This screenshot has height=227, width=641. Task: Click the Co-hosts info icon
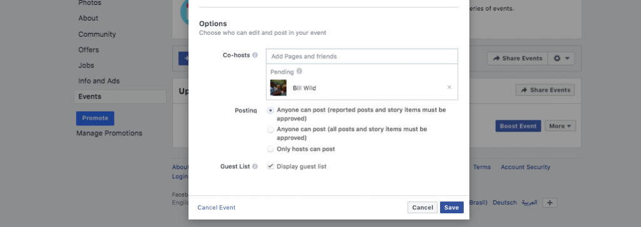[255, 55]
